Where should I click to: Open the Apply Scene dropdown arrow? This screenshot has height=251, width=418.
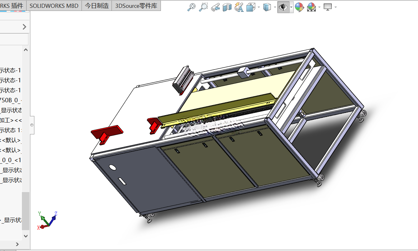319,7
